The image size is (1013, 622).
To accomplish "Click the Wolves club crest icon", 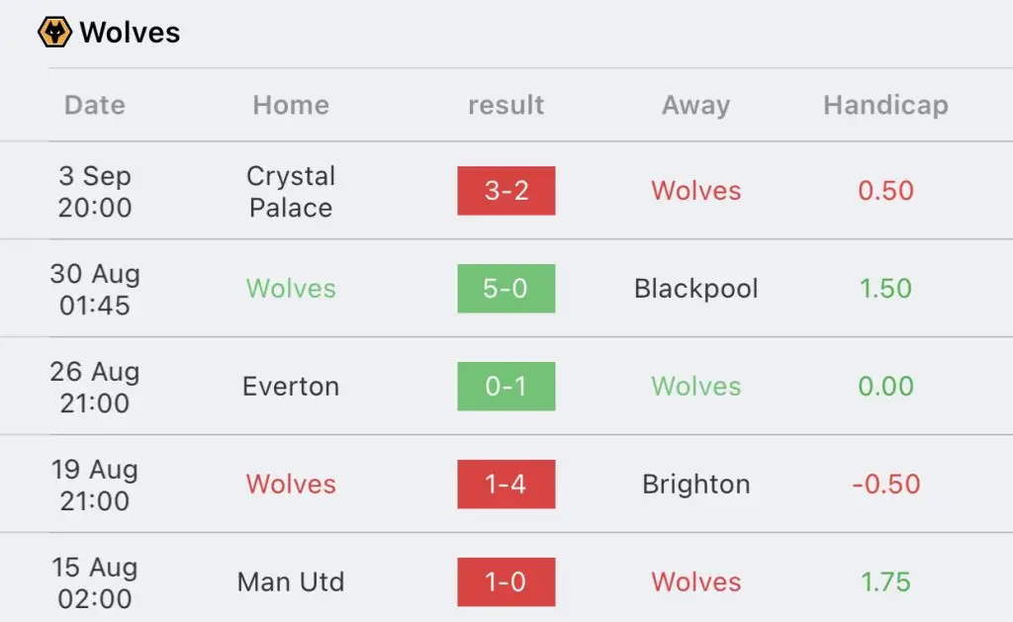I will point(54,32).
